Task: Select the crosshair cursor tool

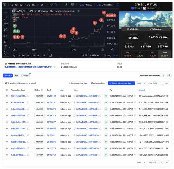Action: 6,12
